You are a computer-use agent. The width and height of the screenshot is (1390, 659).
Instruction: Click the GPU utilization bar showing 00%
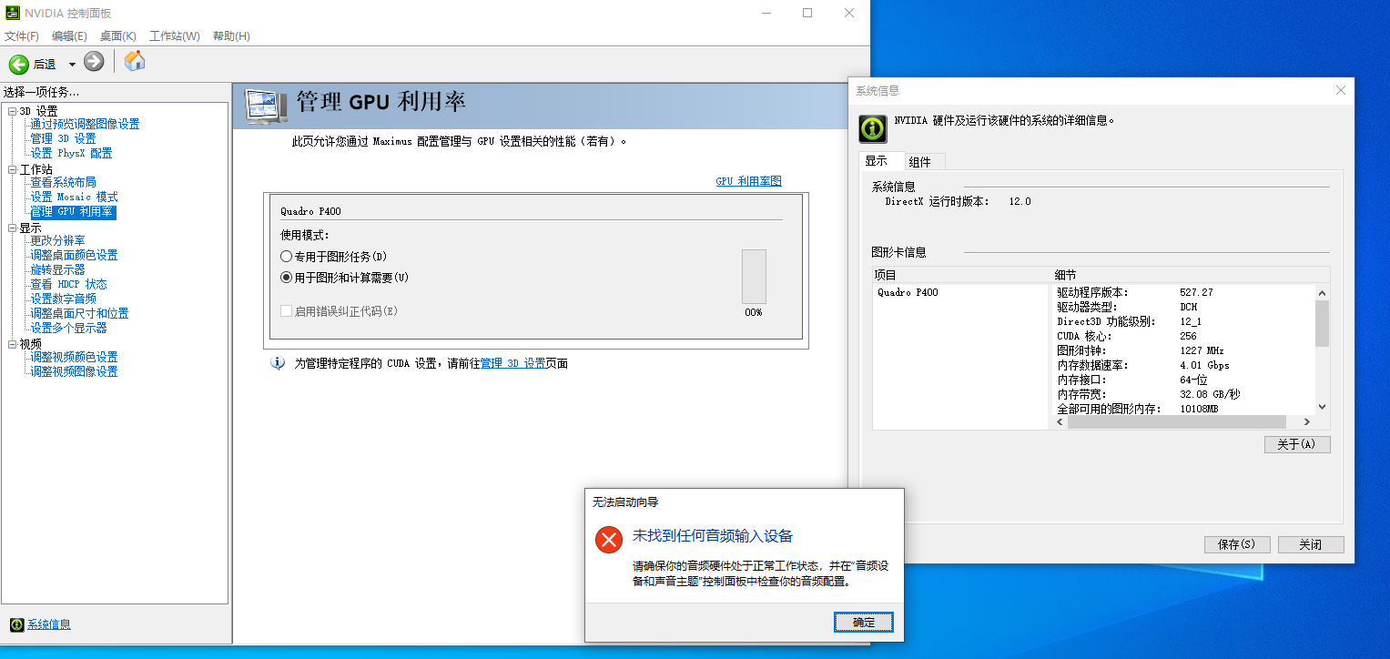click(754, 277)
